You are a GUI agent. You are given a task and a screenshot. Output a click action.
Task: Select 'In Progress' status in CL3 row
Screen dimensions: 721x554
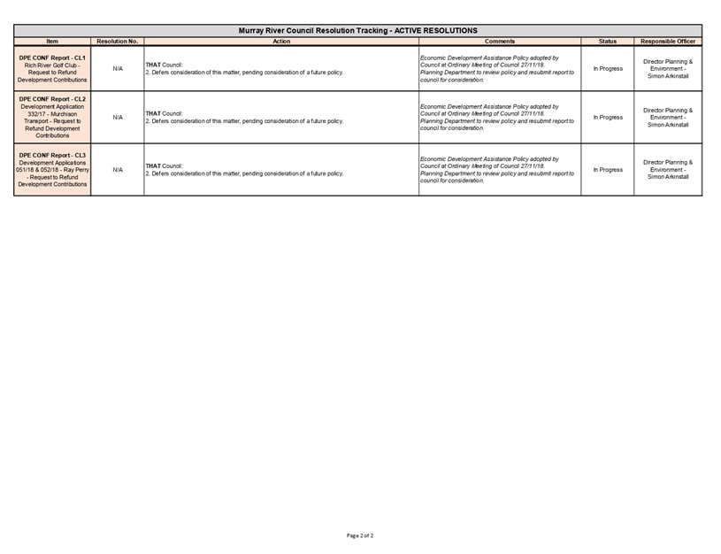[608, 170]
